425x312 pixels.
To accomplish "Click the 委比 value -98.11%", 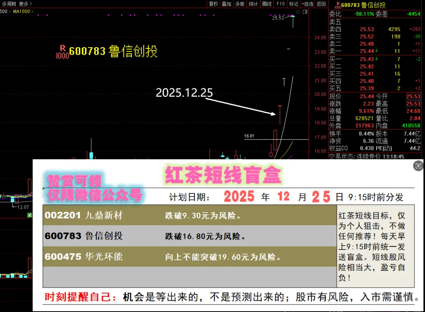I will 364,14.
